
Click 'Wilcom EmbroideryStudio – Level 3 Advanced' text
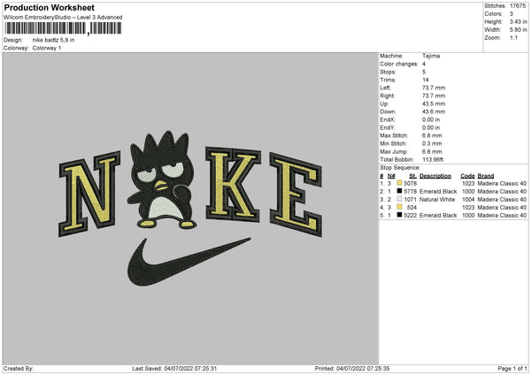63,18
